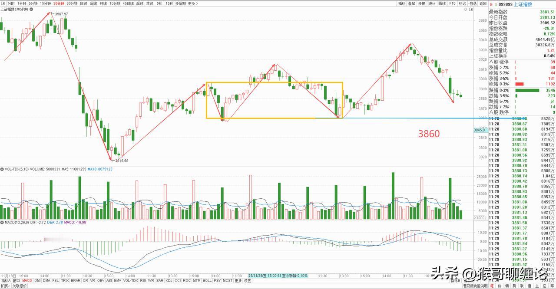556x289 pixels.
Task: Select the MCST indicator tab
Action: [x=228, y=280]
